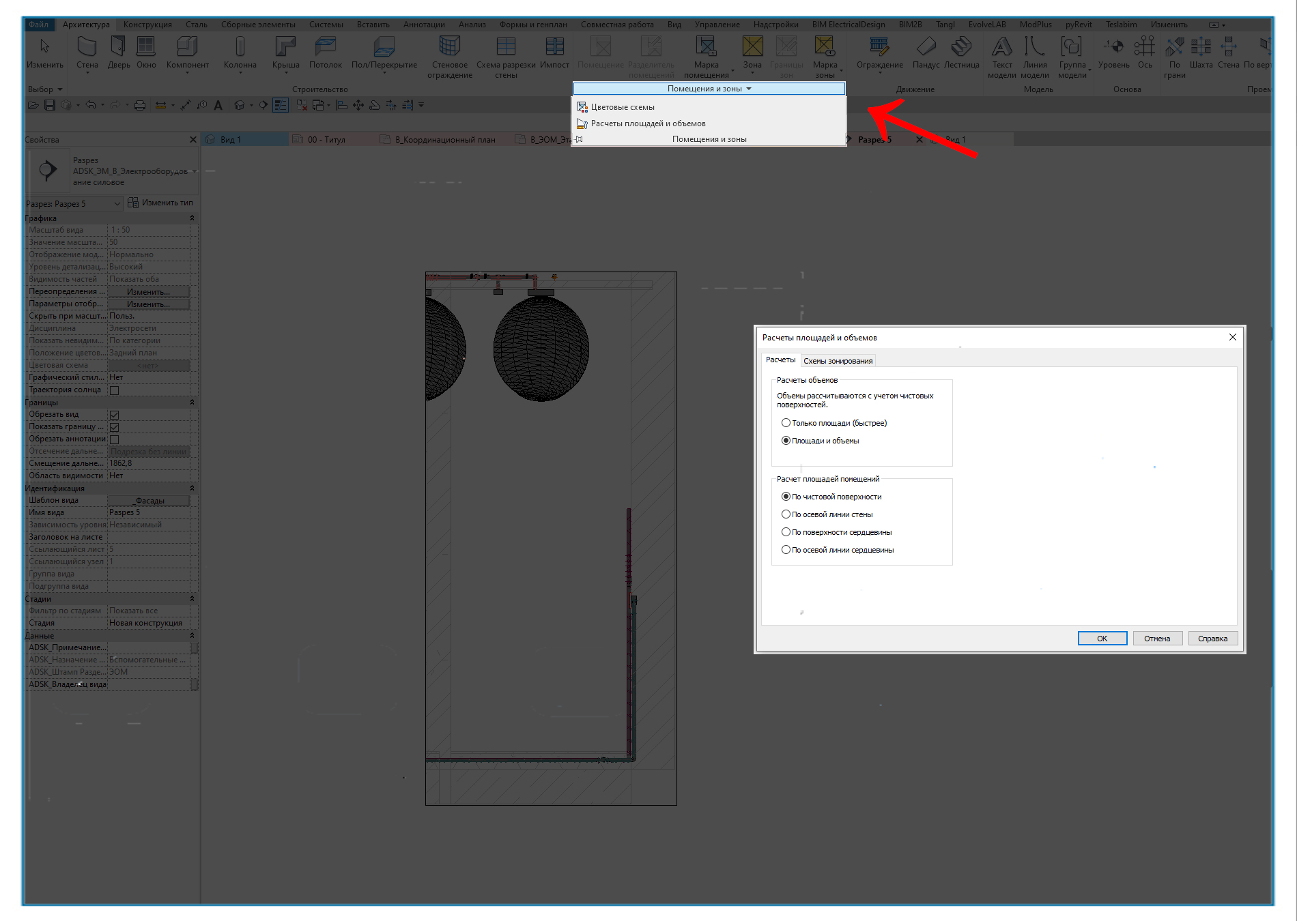
Task: Click the Отмена button in dialog
Action: [1157, 639]
